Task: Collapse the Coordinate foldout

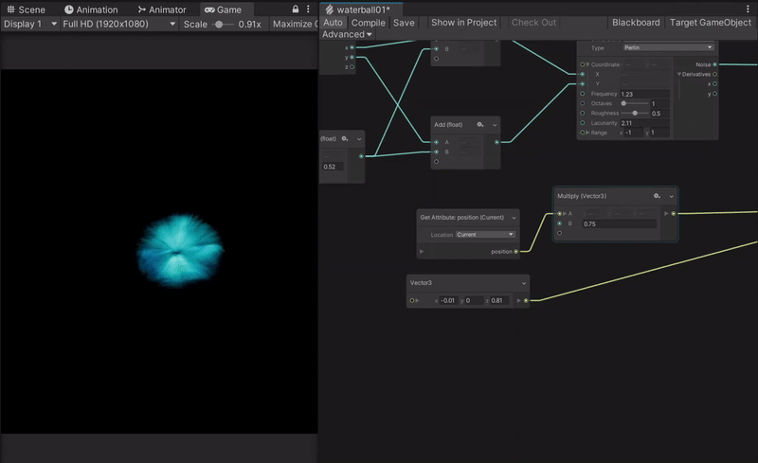Action: click(x=587, y=64)
